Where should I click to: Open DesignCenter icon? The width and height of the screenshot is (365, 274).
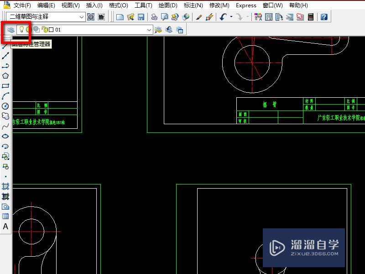click(x=269, y=17)
